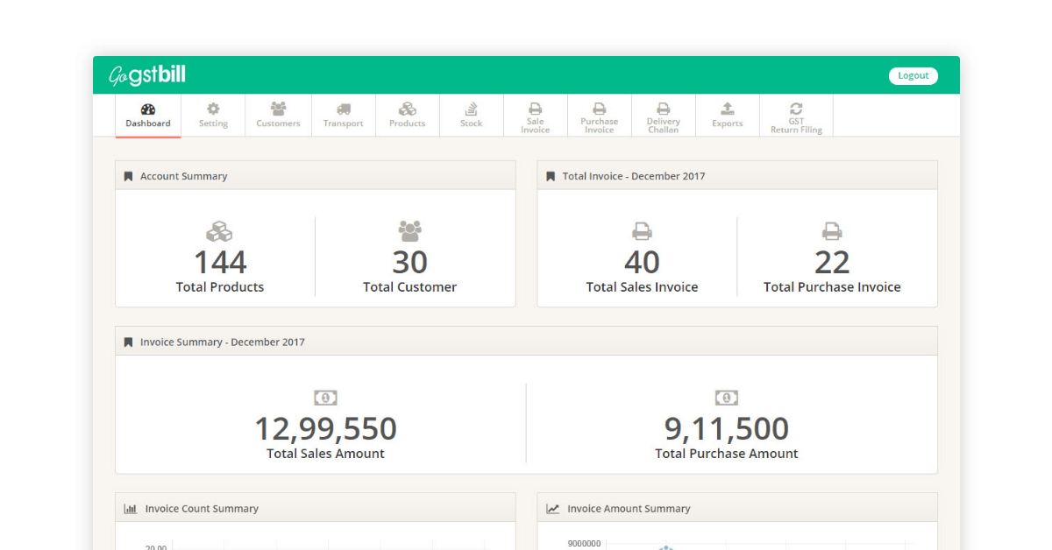Click the Dashboard speedometer icon
The width and height of the screenshot is (1052, 550).
coord(148,110)
